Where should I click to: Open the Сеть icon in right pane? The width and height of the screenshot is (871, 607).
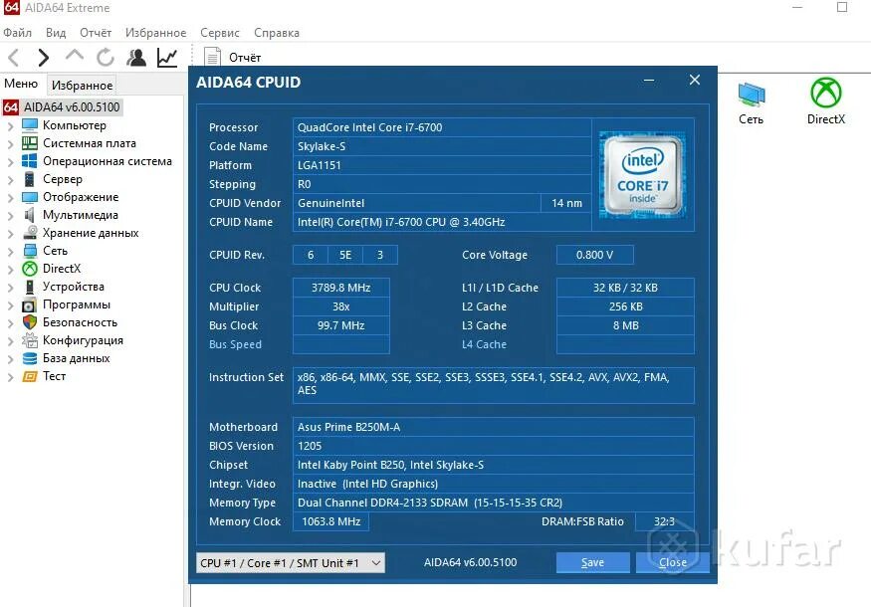[x=751, y=94]
